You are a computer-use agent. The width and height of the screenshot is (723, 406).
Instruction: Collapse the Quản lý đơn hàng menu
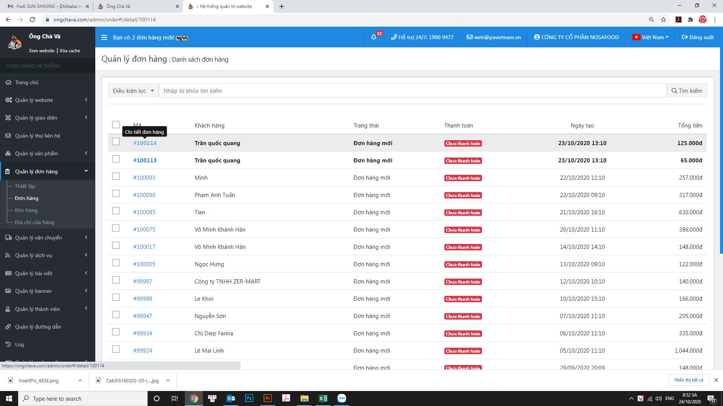(47, 171)
